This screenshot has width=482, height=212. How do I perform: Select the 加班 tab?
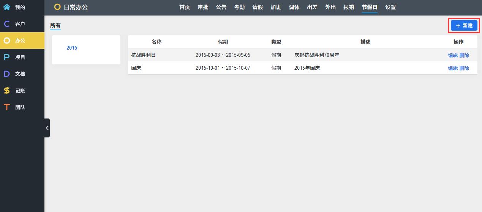pos(276,7)
